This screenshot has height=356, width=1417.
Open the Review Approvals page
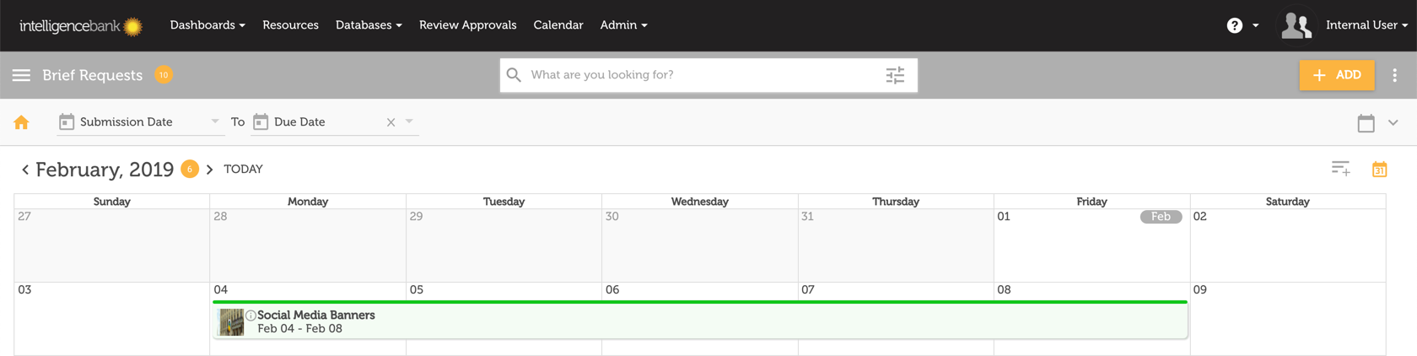(467, 25)
